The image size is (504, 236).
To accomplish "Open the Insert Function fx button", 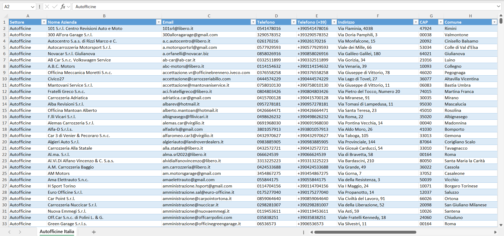I will [x=63, y=7].
